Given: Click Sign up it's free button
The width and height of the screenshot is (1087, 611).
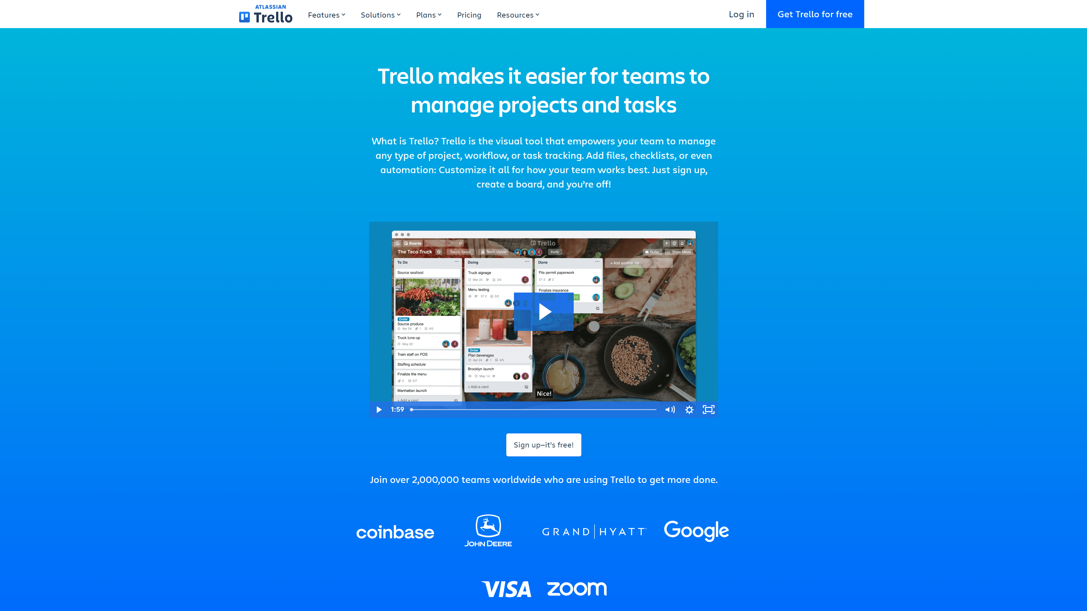Looking at the screenshot, I should pos(543,445).
